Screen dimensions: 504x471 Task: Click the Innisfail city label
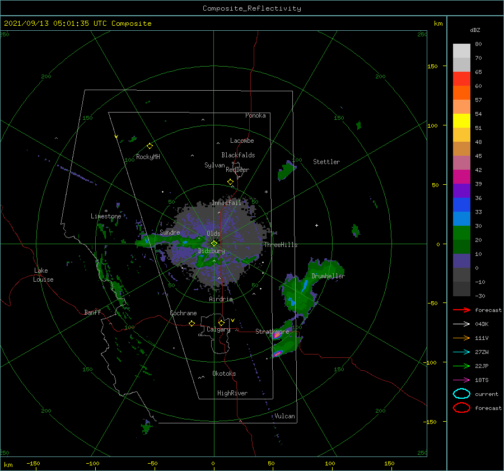point(226,203)
